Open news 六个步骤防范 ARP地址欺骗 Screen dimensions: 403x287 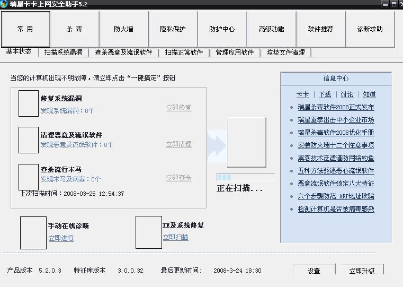336,196
